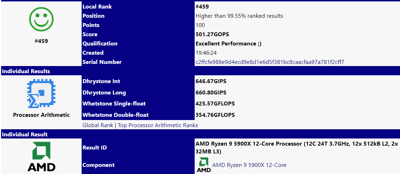Open the Global Rank link
The height and width of the screenshot is (174, 400).
point(98,125)
